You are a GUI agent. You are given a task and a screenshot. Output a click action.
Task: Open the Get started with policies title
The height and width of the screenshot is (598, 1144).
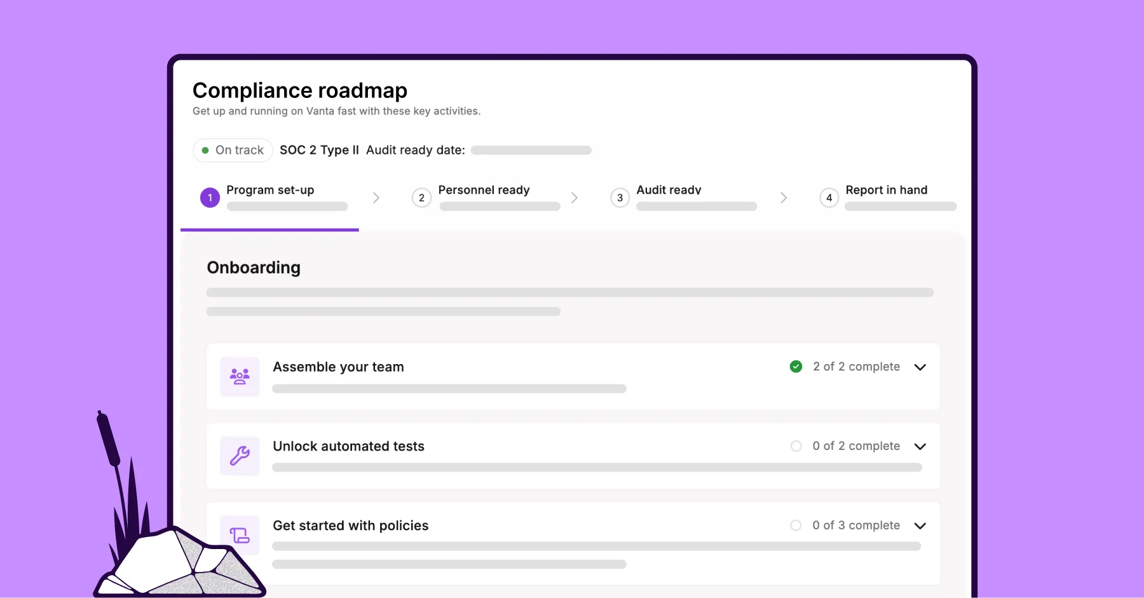pyautogui.click(x=350, y=526)
